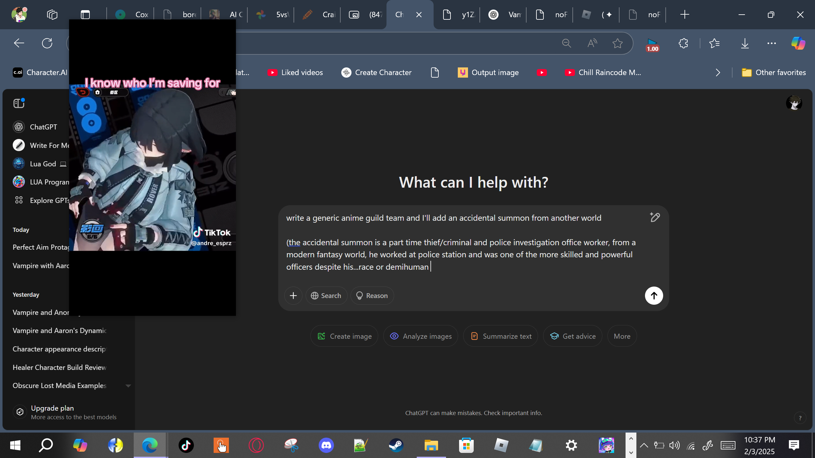
Task: Open the Chill Raincode M... bookmark
Action: (603, 73)
